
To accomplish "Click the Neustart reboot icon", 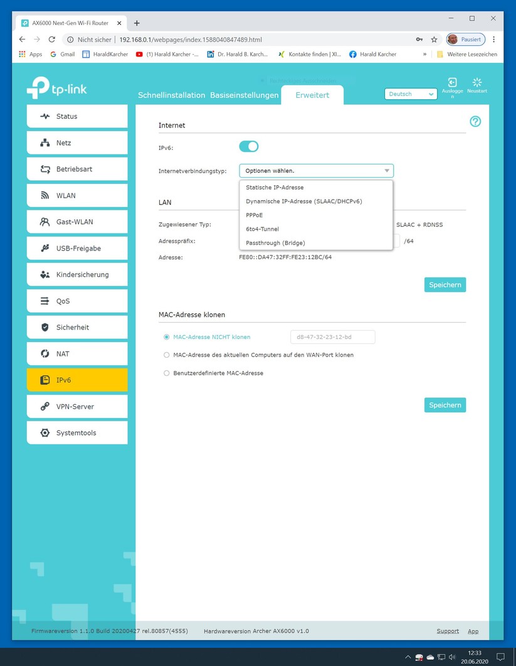I will click(x=477, y=82).
